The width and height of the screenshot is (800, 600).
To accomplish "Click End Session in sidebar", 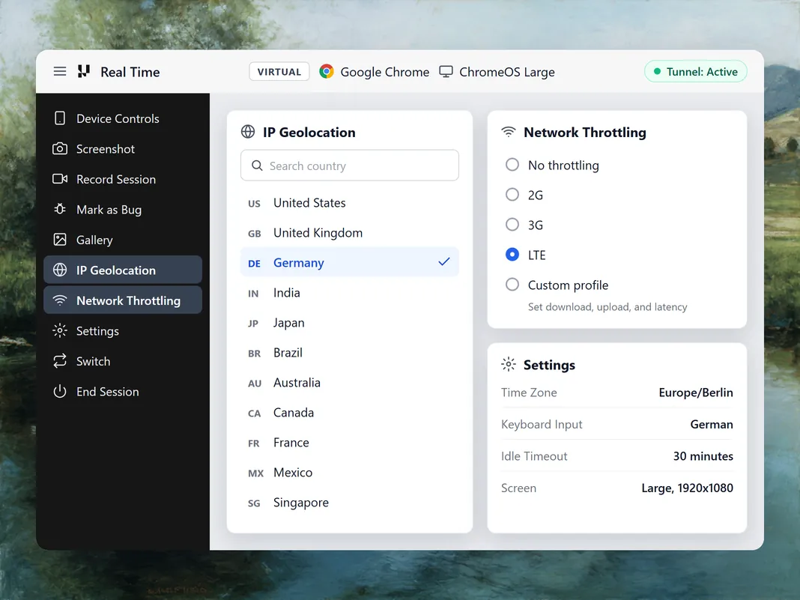I will [x=123, y=391].
